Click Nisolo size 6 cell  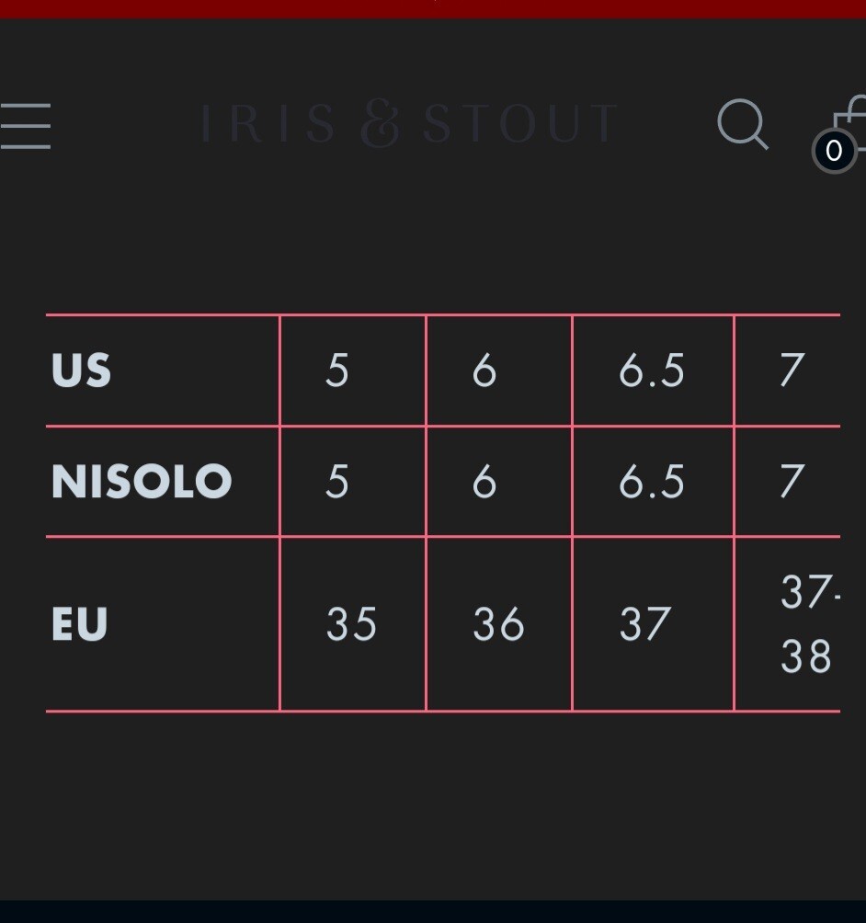(x=499, y=482)
